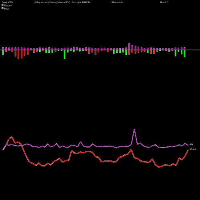Click the 'Mercantile' company name text
Screen dimensions: 200x200
tap(117, 2)
